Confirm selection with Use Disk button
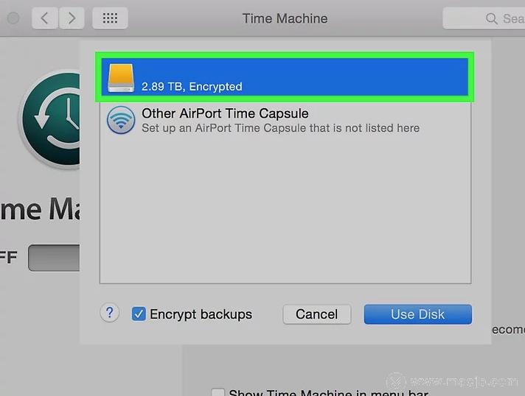Screen dimensions: 525x396 pos(417,314)
